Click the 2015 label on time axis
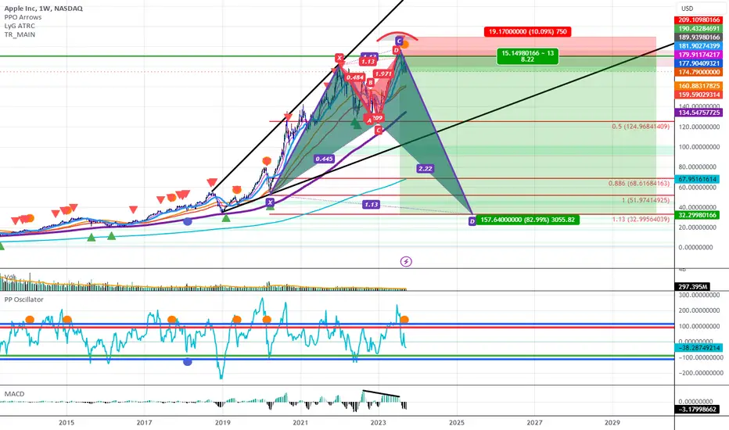This screenshot has height=430, width=729. coord(66,422)
